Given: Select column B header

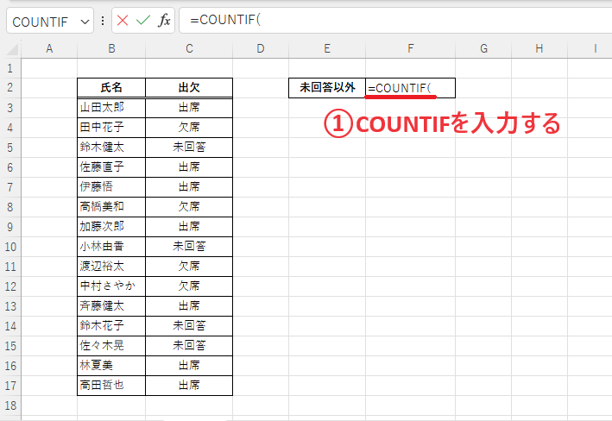Looking at the screenshot, I should pos(111,49).
